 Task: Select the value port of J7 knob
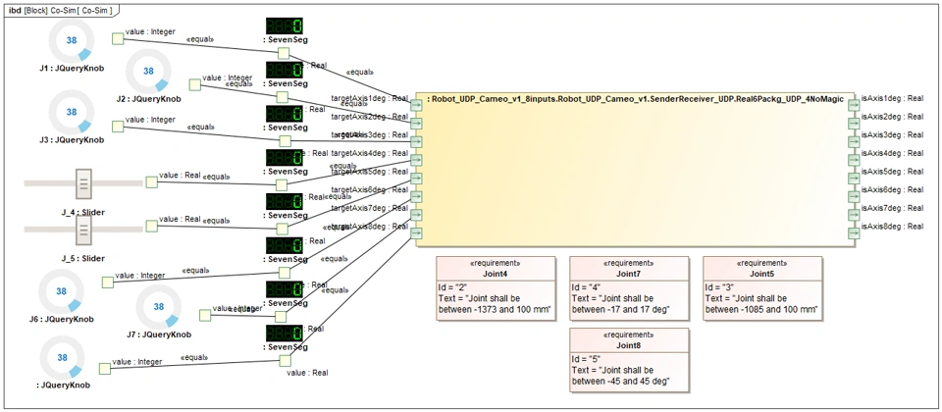[205, 315]
